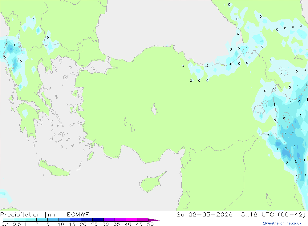Click legend tick label "0.1"
308x226 pixels.
[x=5, y=224]
